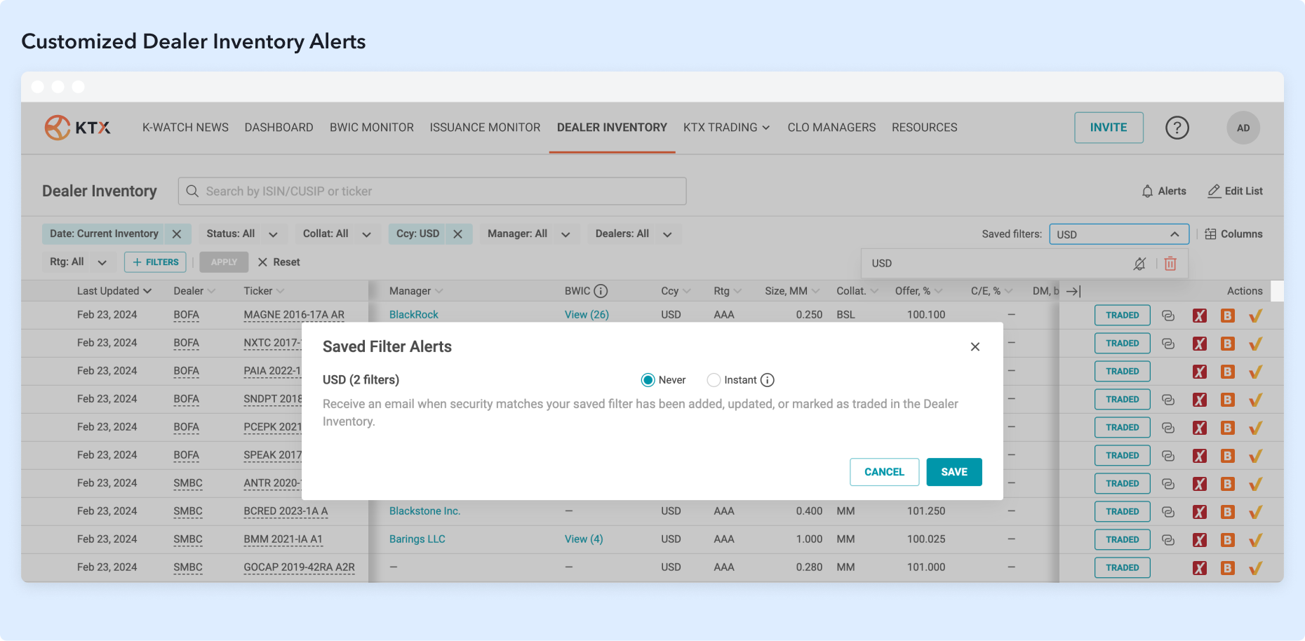The image size is (1305, 641).
Task: Select the Instant alert radio option
Action: [714, 380]
